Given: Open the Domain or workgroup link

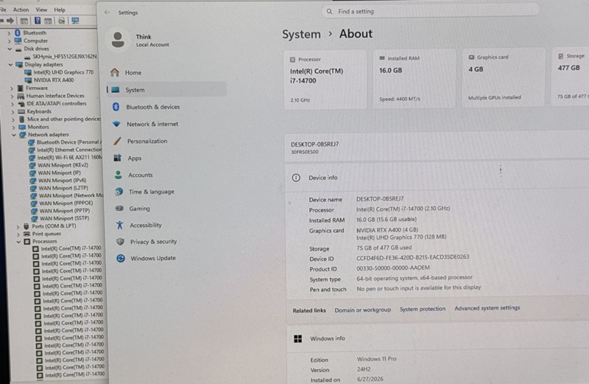Looking at the screenshot, I should pos(363,310).
